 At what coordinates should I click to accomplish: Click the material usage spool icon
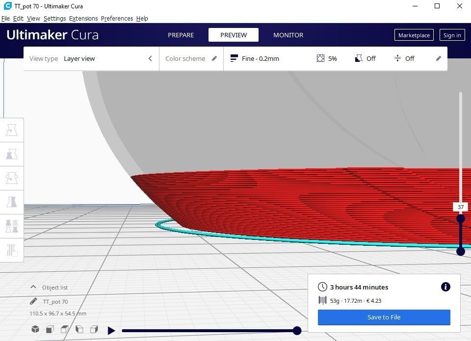tap(322, 300)
